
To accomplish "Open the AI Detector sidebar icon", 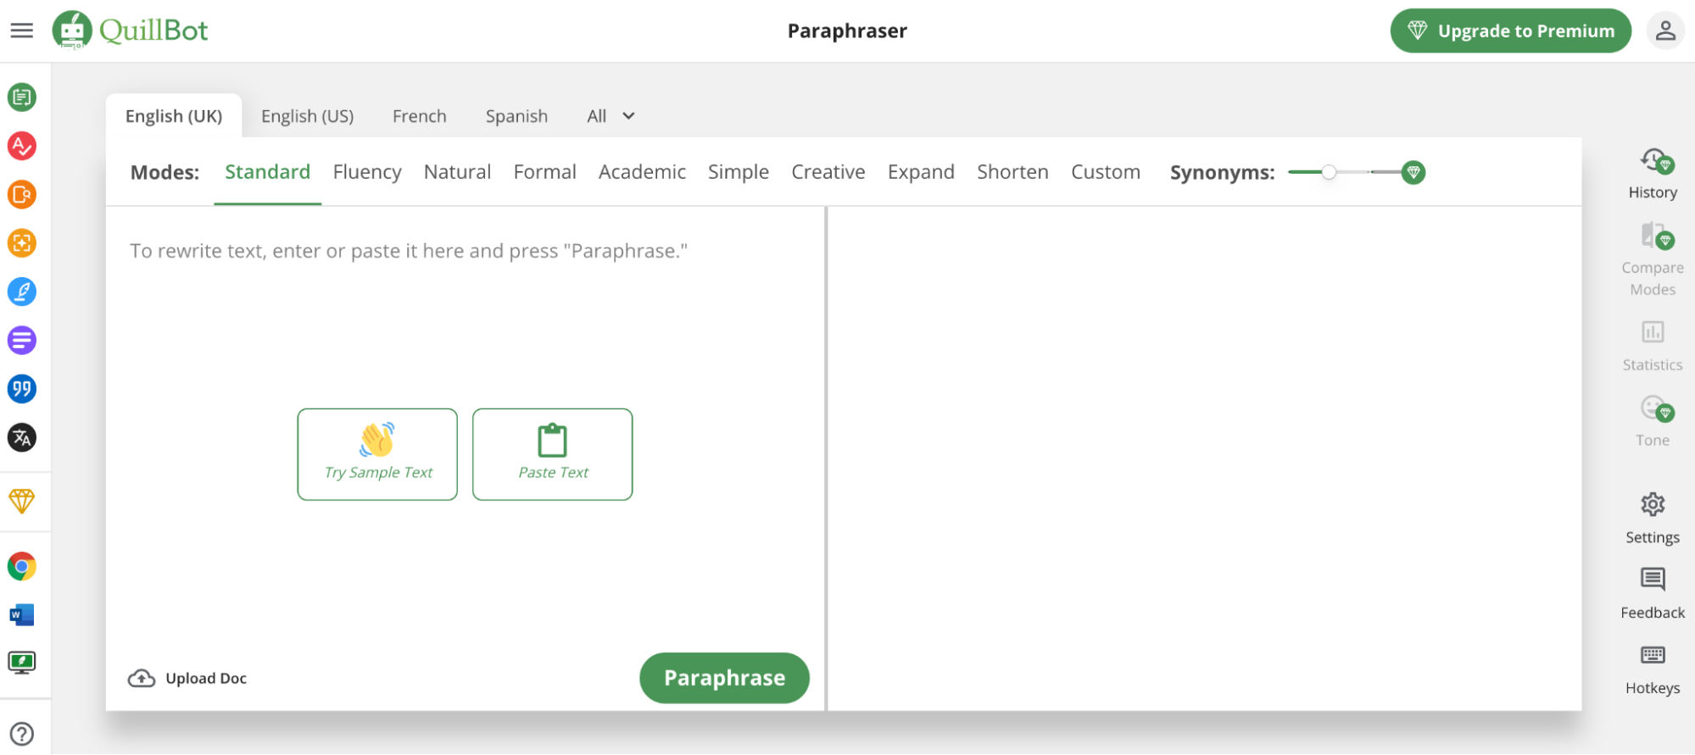I will click(x=22, y=243).
